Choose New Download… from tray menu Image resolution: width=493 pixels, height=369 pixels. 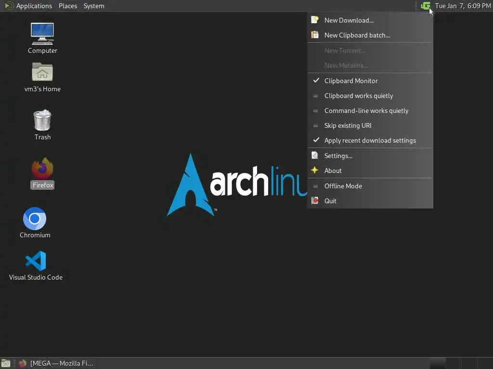370,20
